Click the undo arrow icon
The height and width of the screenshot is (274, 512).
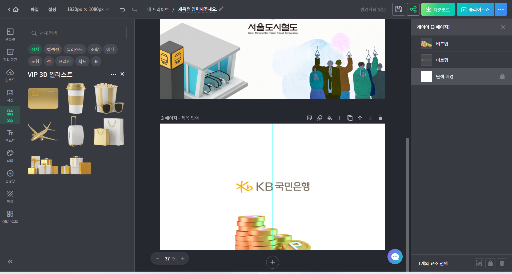point(122,10)
